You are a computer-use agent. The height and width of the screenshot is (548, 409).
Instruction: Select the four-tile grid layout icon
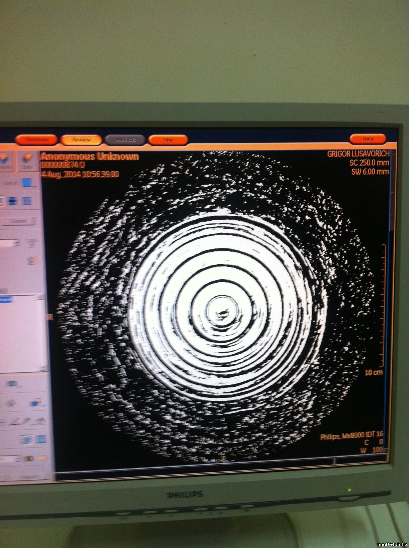(27, 201)
